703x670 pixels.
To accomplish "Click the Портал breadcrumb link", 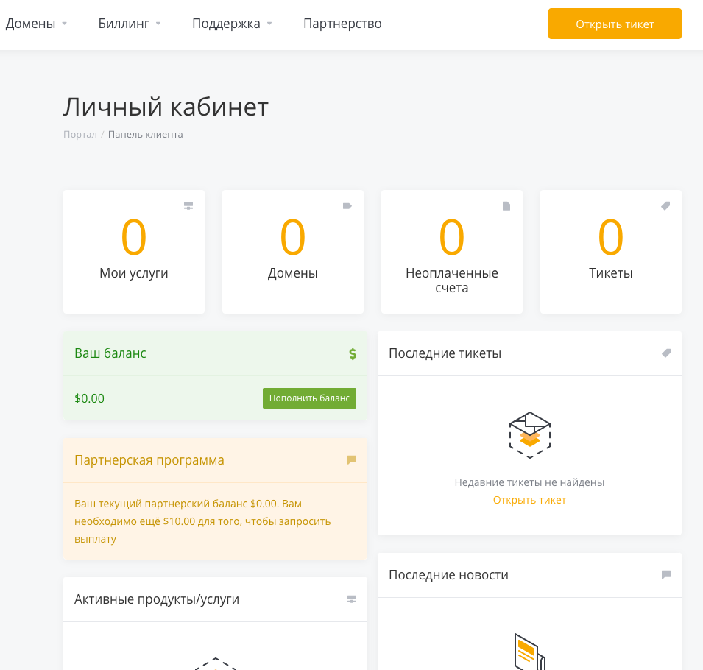I will (80, 135).
